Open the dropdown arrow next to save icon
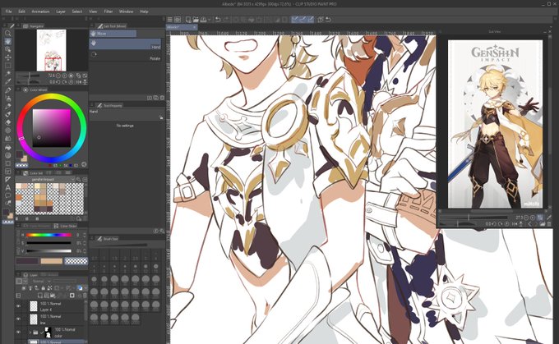Image resolution: width=559 pixels, height=344 pixels. point(210,20)
